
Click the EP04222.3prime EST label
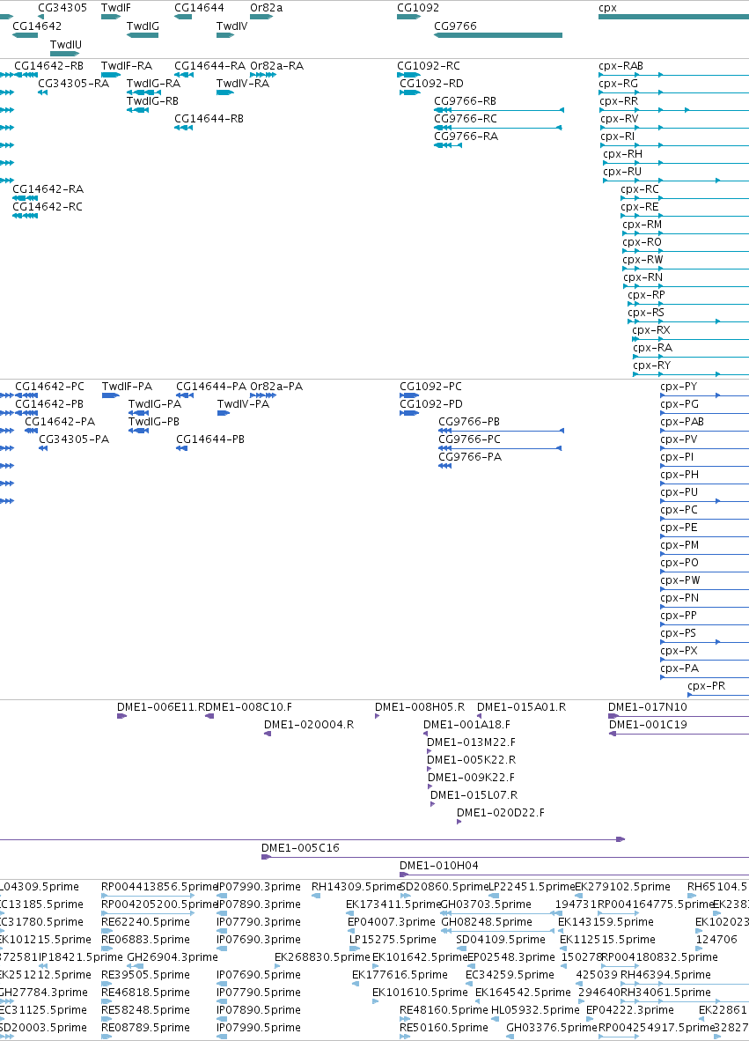(x=629, y=1010)
